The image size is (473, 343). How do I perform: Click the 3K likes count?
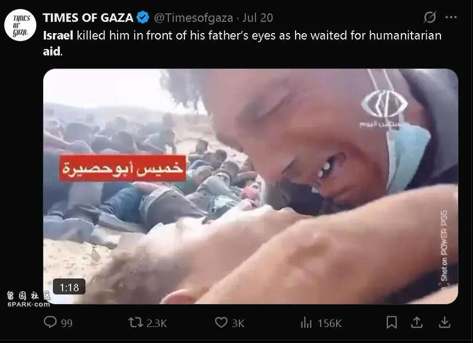pos(238,323)
